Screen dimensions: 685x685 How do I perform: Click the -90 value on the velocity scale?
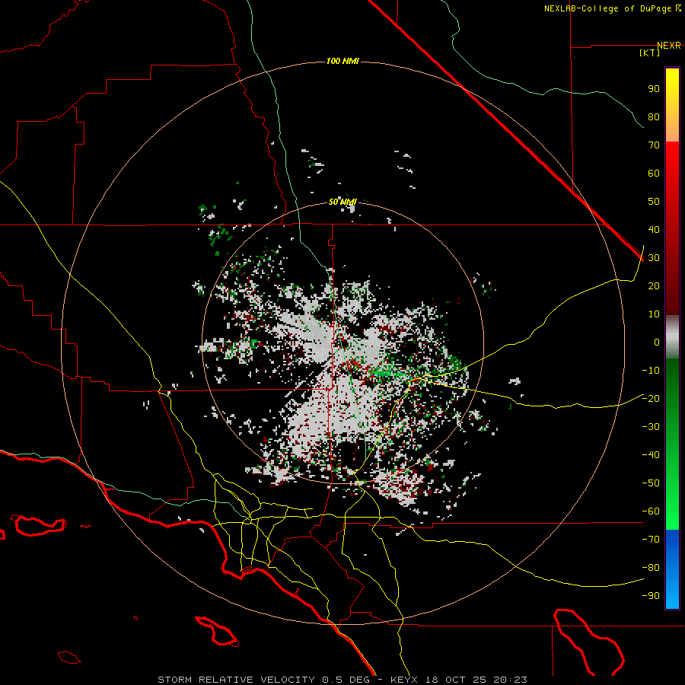coord(651,595)
